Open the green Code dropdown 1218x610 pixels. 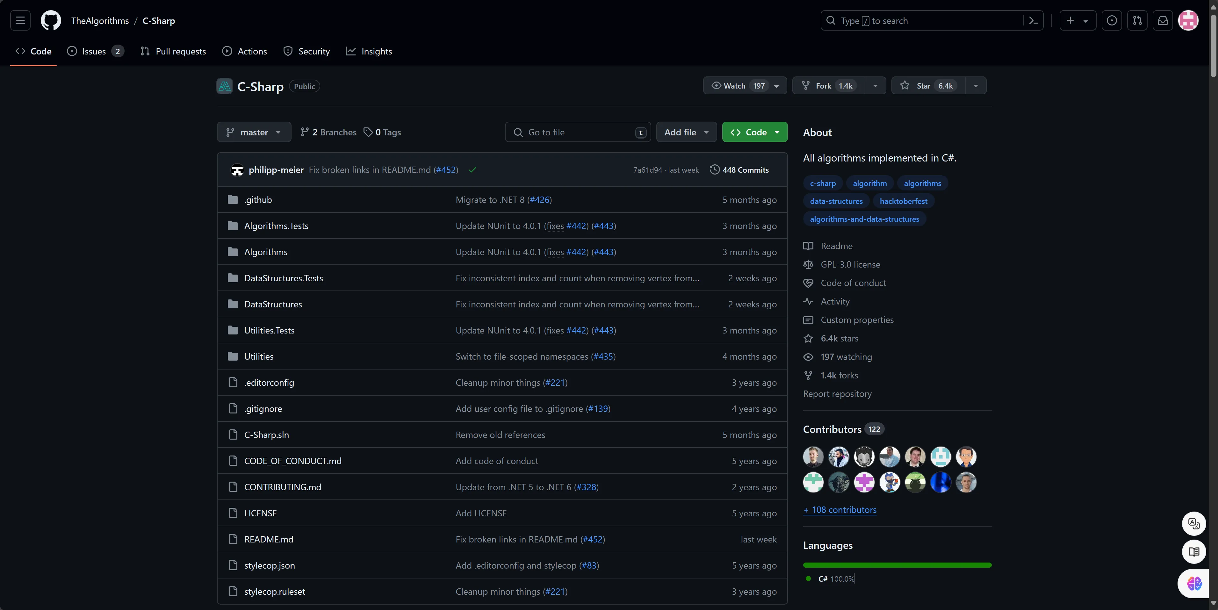click(755, 132)
